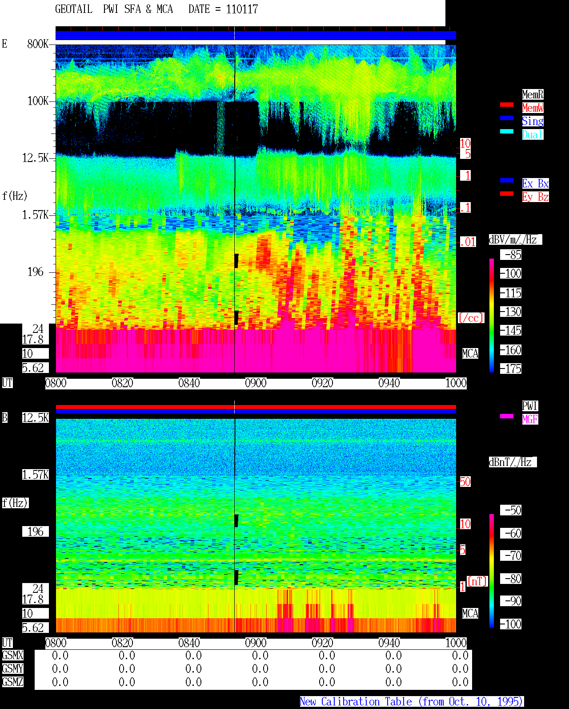
Task: Click the [nT] magnetic field unit label
Action: (477, 581)
